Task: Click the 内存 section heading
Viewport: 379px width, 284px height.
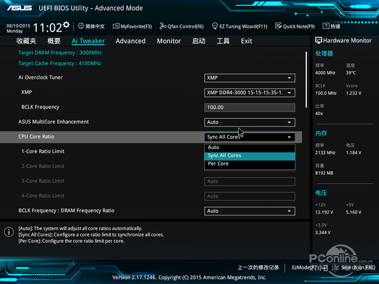Action: click(x=321, y=133)
